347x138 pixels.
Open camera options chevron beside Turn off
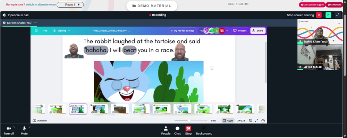(x=14, y=127)
